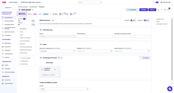This screenshot has width=174, height=93.
Task: Remove Comité de direction with X icon
Action: 58,69
